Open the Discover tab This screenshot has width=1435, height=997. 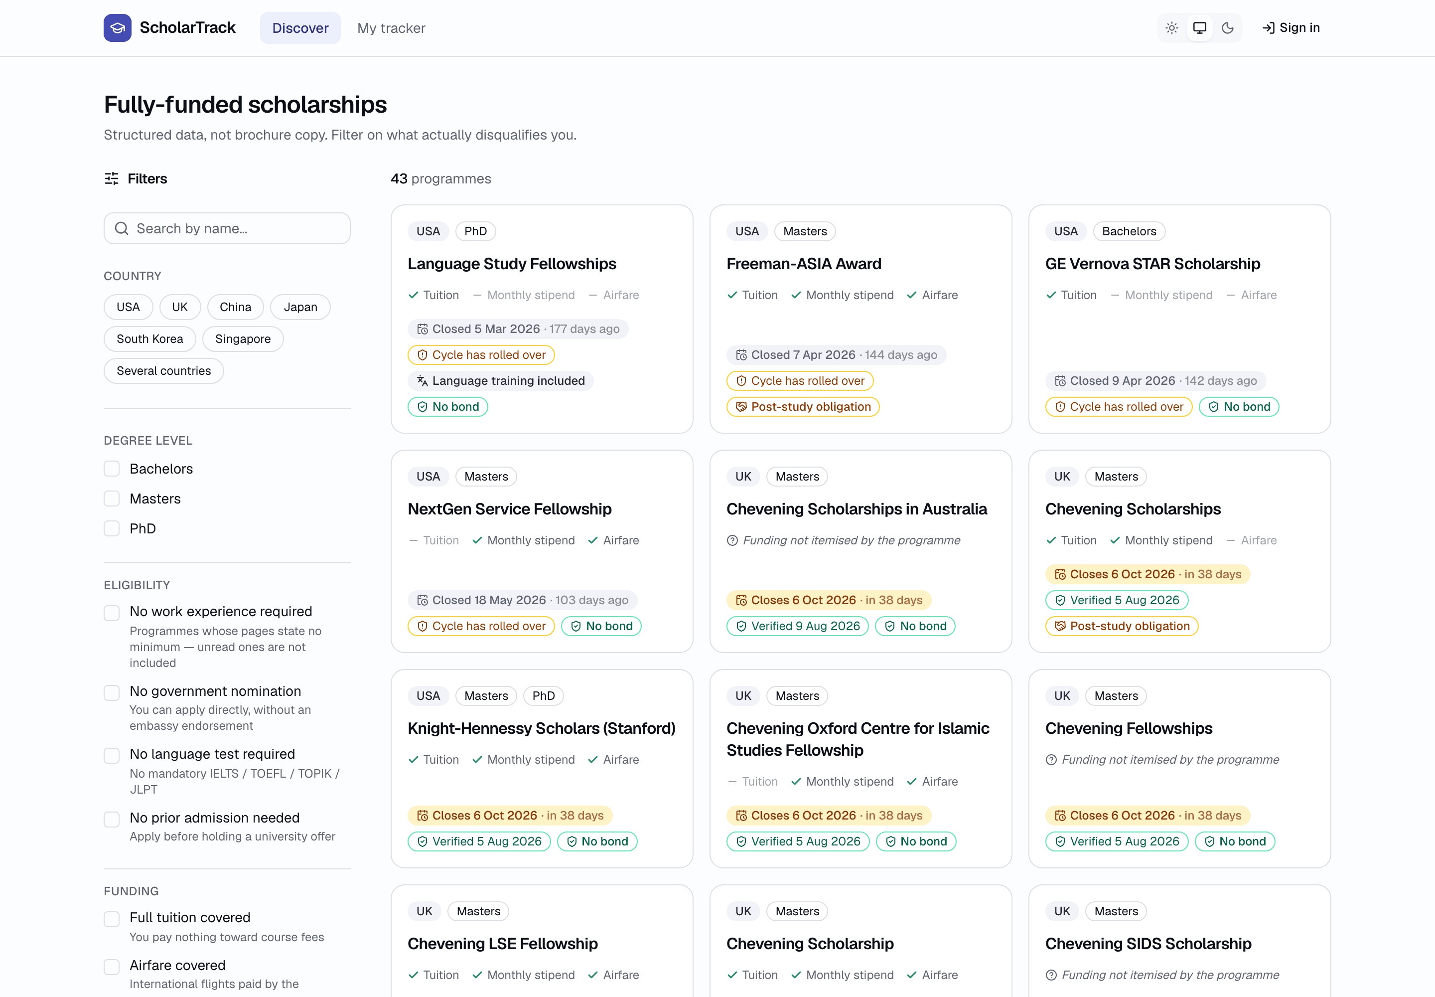[300, 28]
